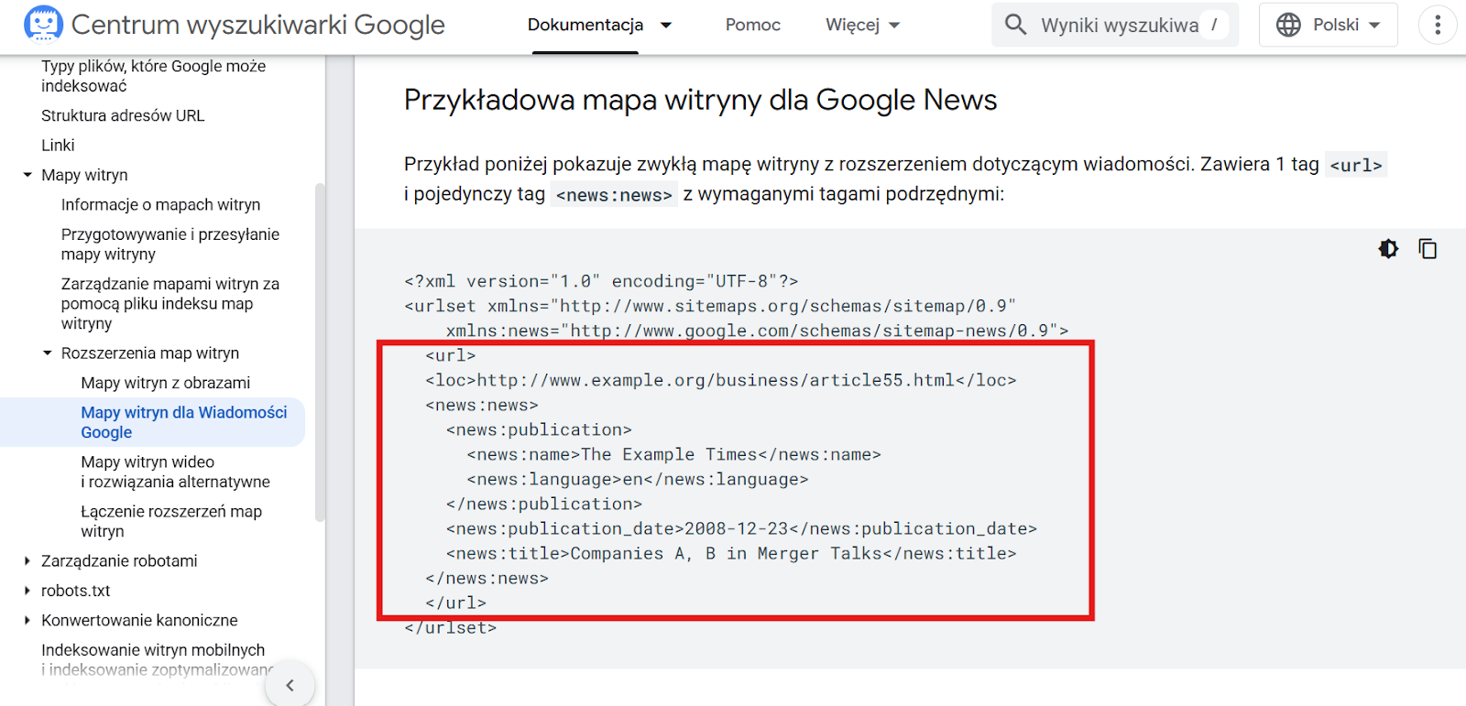Open Mapy witryn z obrazami

(x=165, y=383)
